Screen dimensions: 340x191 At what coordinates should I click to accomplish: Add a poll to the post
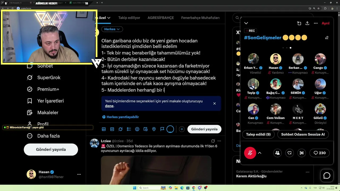click(129, 129)
